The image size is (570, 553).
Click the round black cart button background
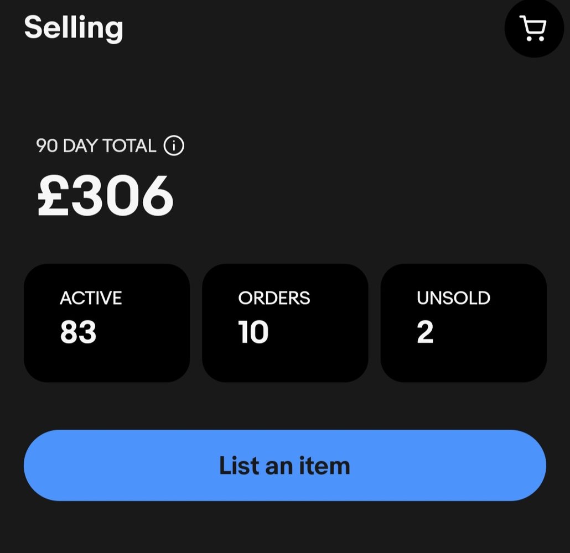coord(533,28)
